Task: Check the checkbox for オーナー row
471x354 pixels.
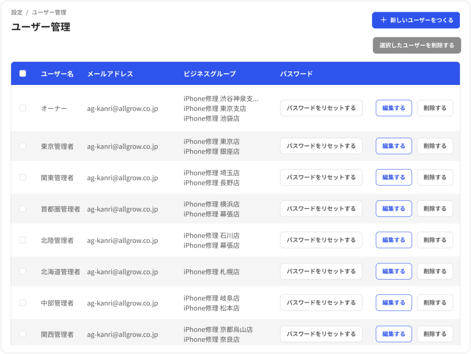Action: click(23, 108)
